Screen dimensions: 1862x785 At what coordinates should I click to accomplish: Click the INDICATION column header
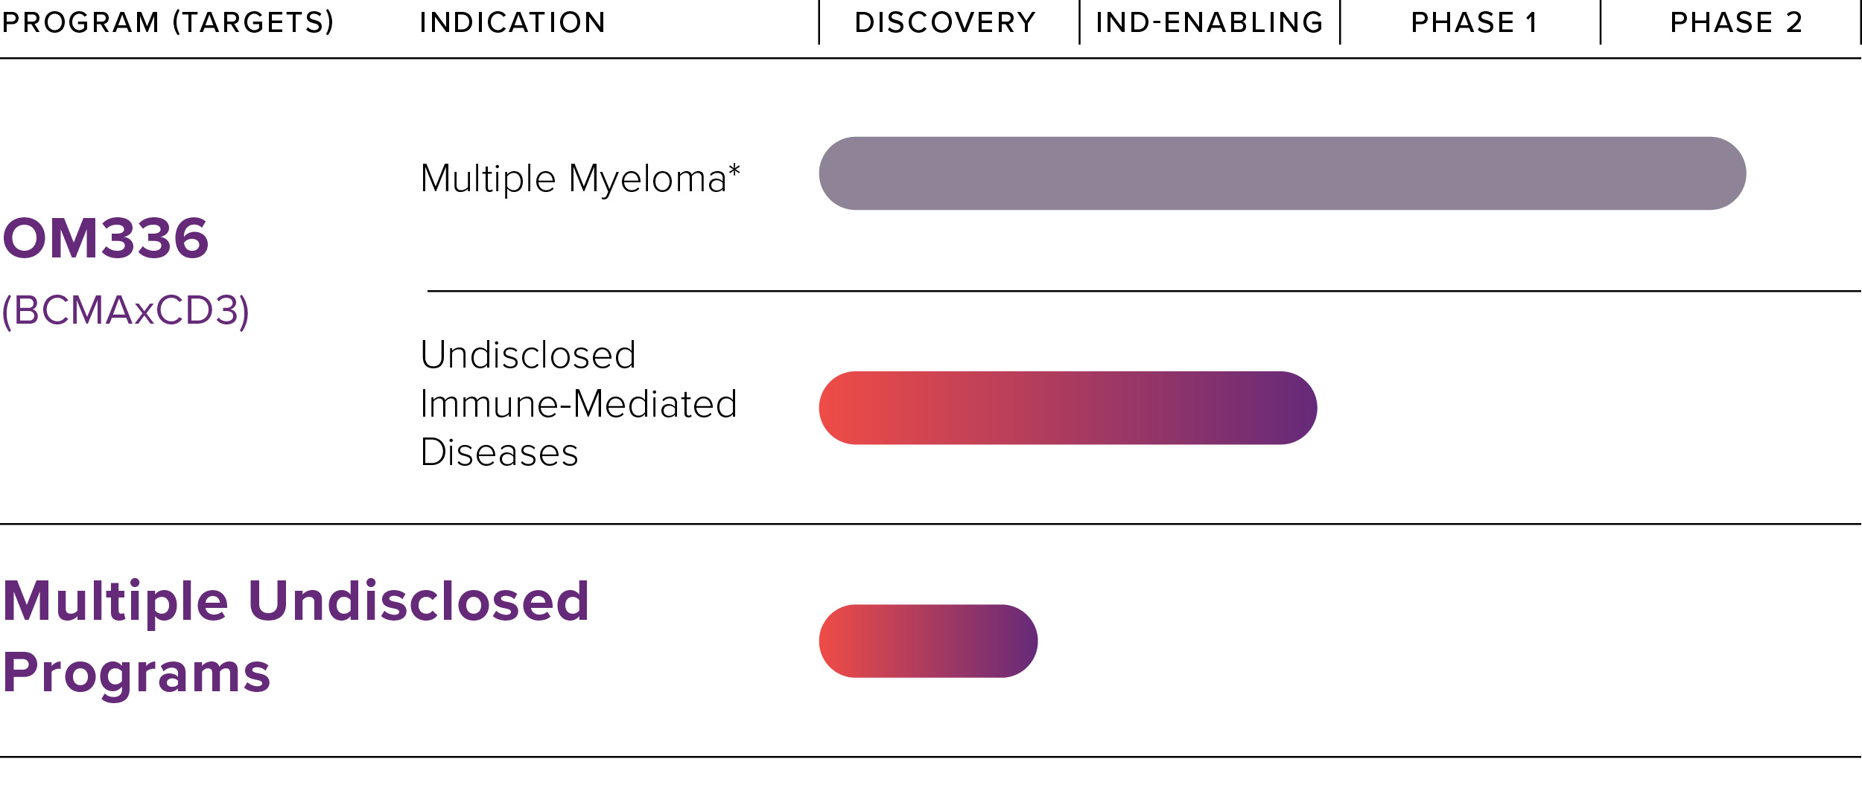click(x=512, y=22)
